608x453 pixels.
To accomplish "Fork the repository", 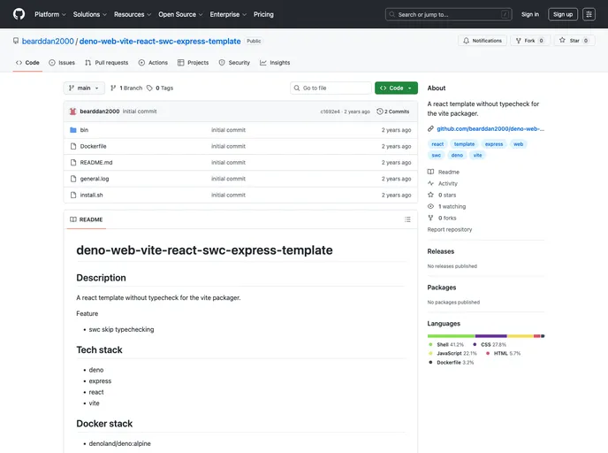I will pyautogui.click(x=530, y=41).
